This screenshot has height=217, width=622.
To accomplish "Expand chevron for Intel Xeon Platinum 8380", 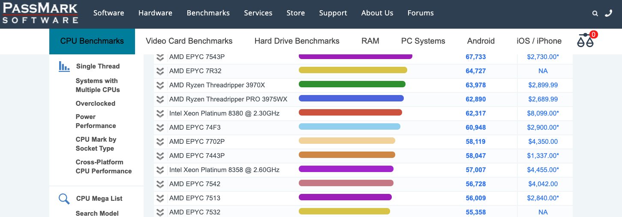I will pos(160,113).
